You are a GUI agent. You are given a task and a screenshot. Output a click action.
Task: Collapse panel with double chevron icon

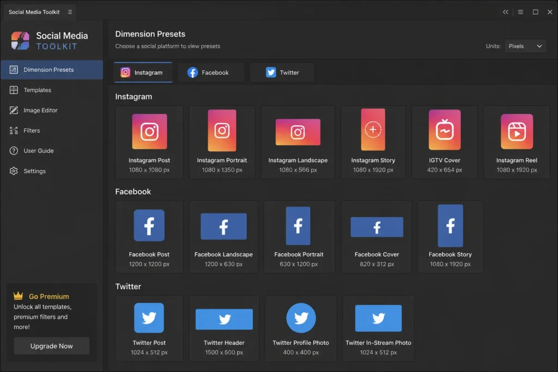click(x=505, y=12)
